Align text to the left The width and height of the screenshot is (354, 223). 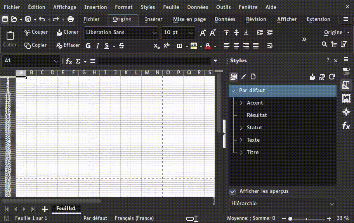tap(226, 46)
